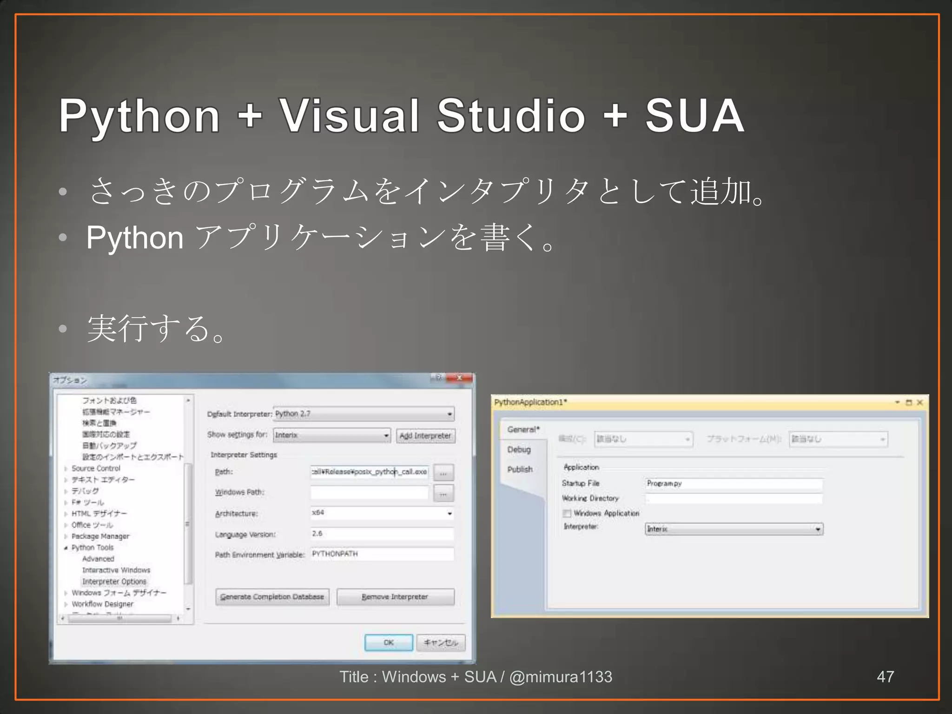Click the Language Version field showing 2.6
Image resolution: width=952 pixels, height=714 pixels.
coord(382,534)
